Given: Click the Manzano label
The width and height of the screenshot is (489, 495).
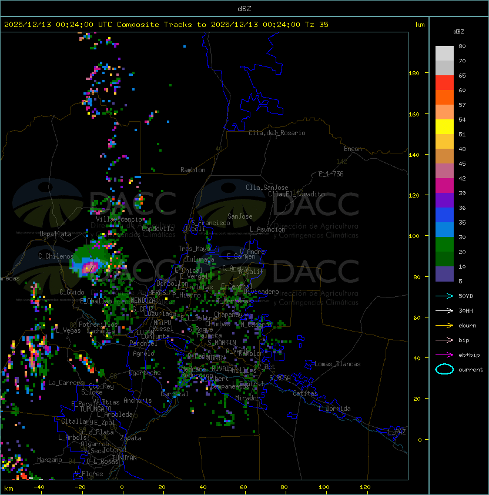Looking at the screenshot, I should click(x=49, y=460).
